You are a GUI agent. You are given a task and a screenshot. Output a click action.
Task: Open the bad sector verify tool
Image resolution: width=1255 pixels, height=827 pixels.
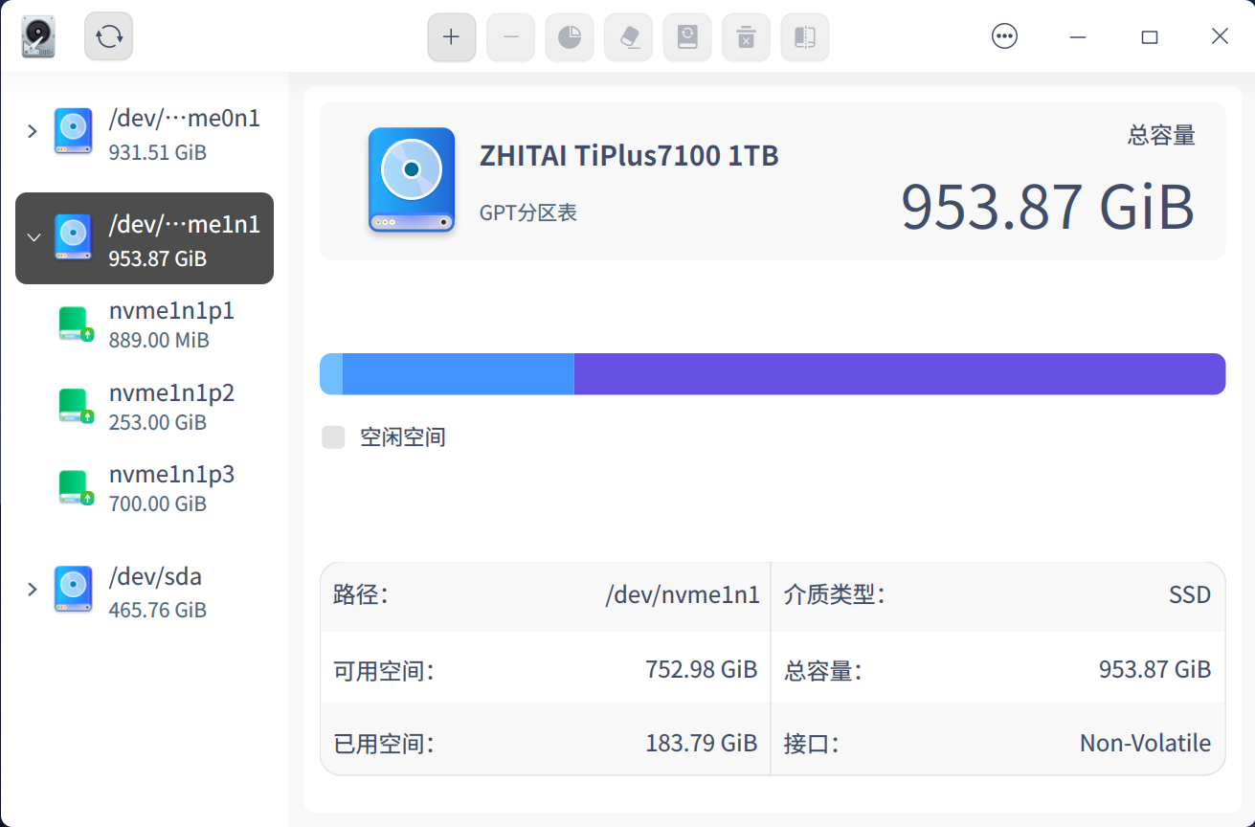[804, 36]
